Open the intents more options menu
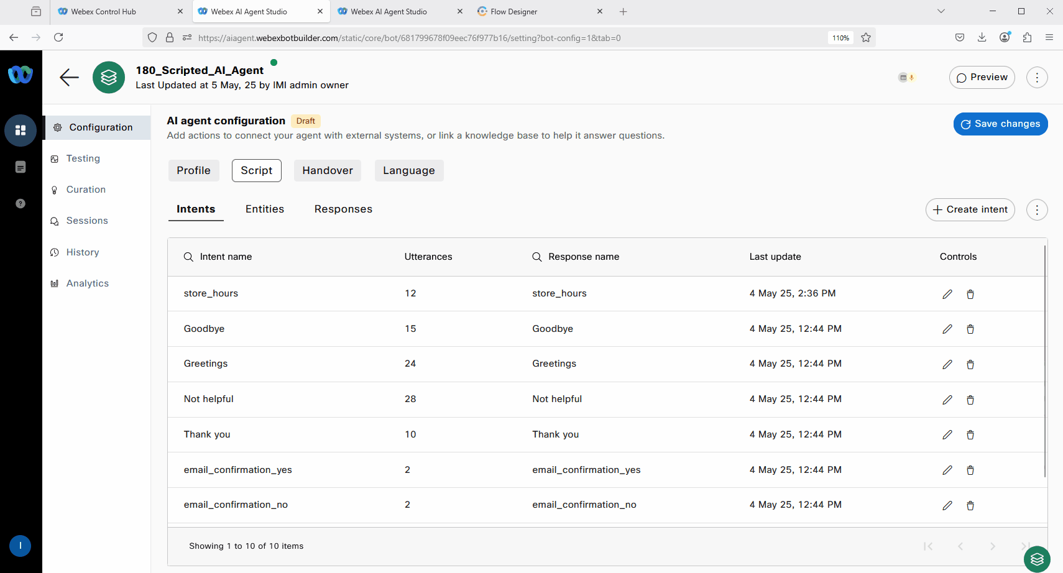 pos(1036,210)
